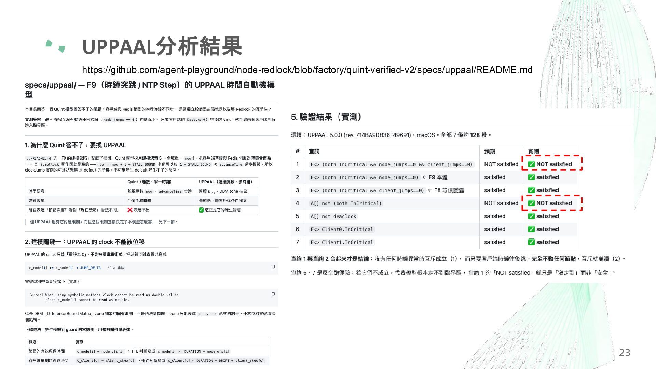
Task: Click the heading 5. 驗證結果（實測）
Action: [x=326, y=117]
